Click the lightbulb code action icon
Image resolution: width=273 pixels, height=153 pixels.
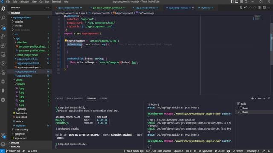point(66,40)
